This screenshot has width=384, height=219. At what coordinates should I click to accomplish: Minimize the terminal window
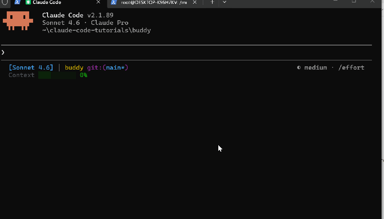(x=336, y=1)
